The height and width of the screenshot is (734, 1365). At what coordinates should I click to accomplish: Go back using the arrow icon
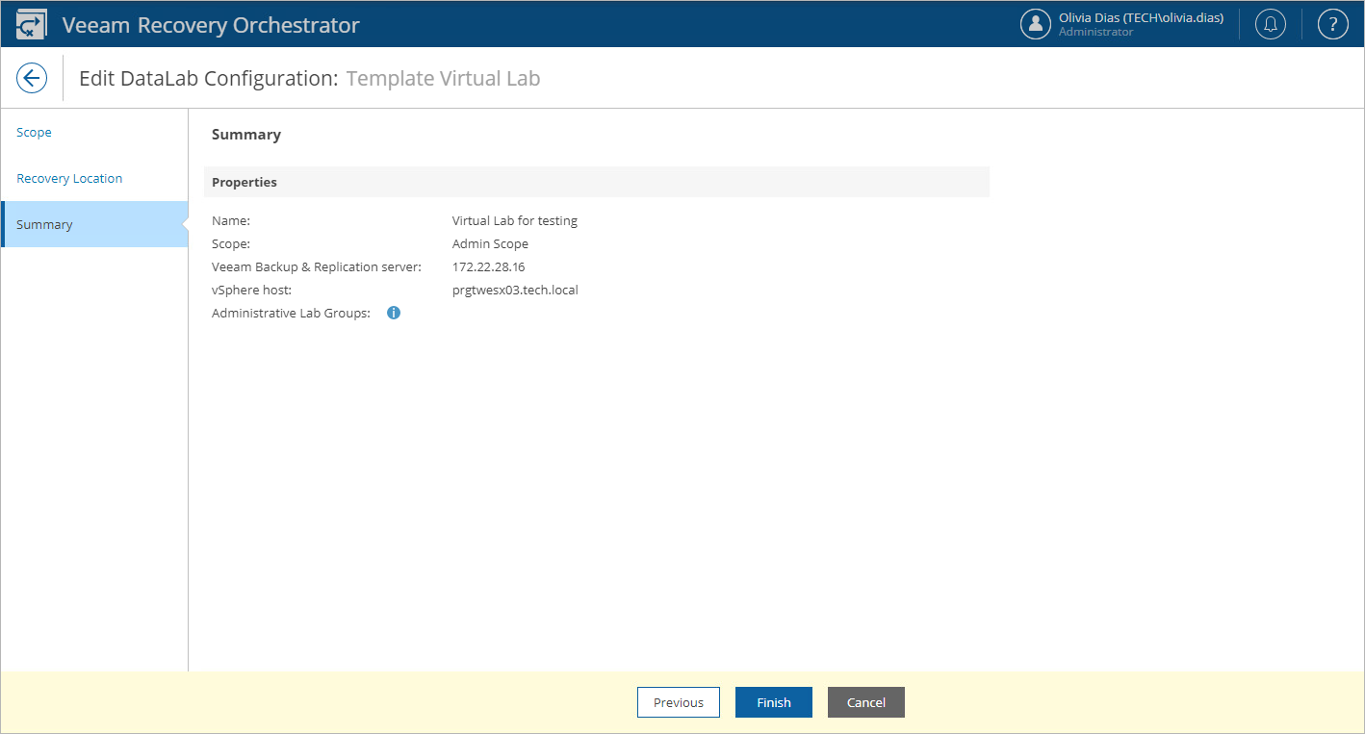click(x=32, y=78)
